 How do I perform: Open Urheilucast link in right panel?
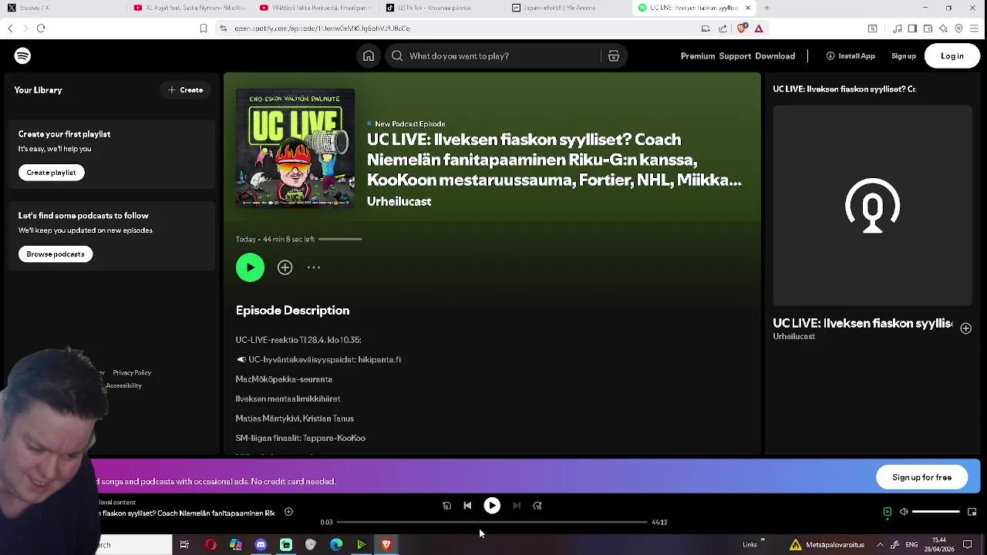click(x=794, y=337)
